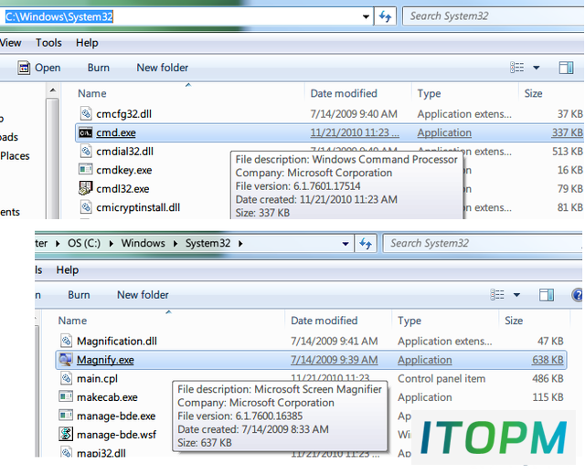Screen dimensions: 585x474
Task: Click the Magnify.exe magnifier icon
Action: coord(65,360)
